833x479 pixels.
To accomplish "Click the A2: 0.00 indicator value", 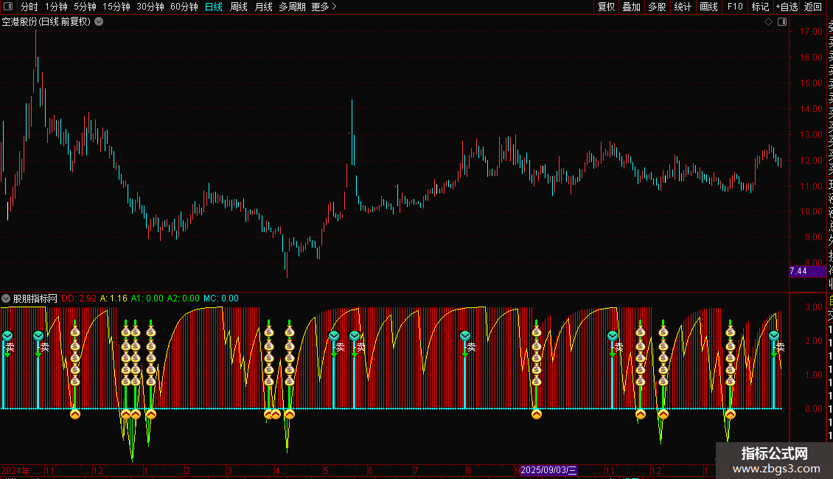I will (184, 298).
